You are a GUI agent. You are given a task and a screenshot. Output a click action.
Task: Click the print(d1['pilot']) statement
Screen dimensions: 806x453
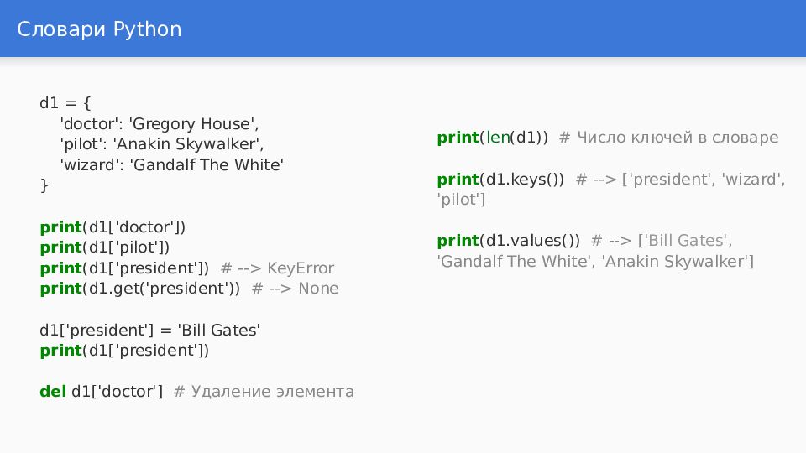pos(105,247)
